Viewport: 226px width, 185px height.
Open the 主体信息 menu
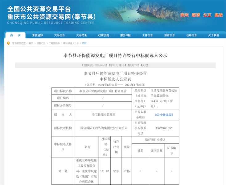pos(147,35)
